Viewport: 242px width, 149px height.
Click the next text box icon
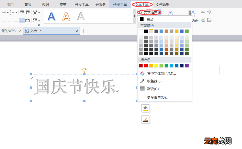[x=209, y=20]
